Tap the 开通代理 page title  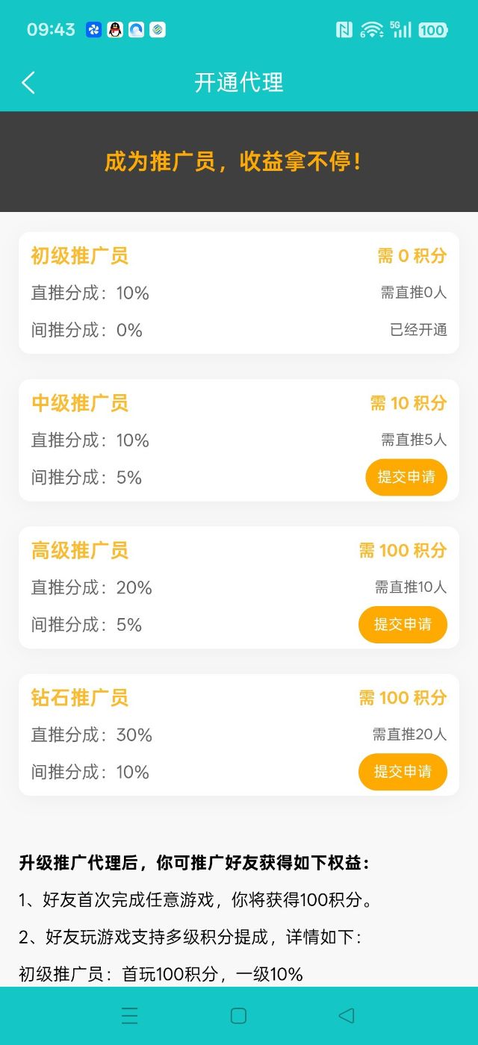239,82
